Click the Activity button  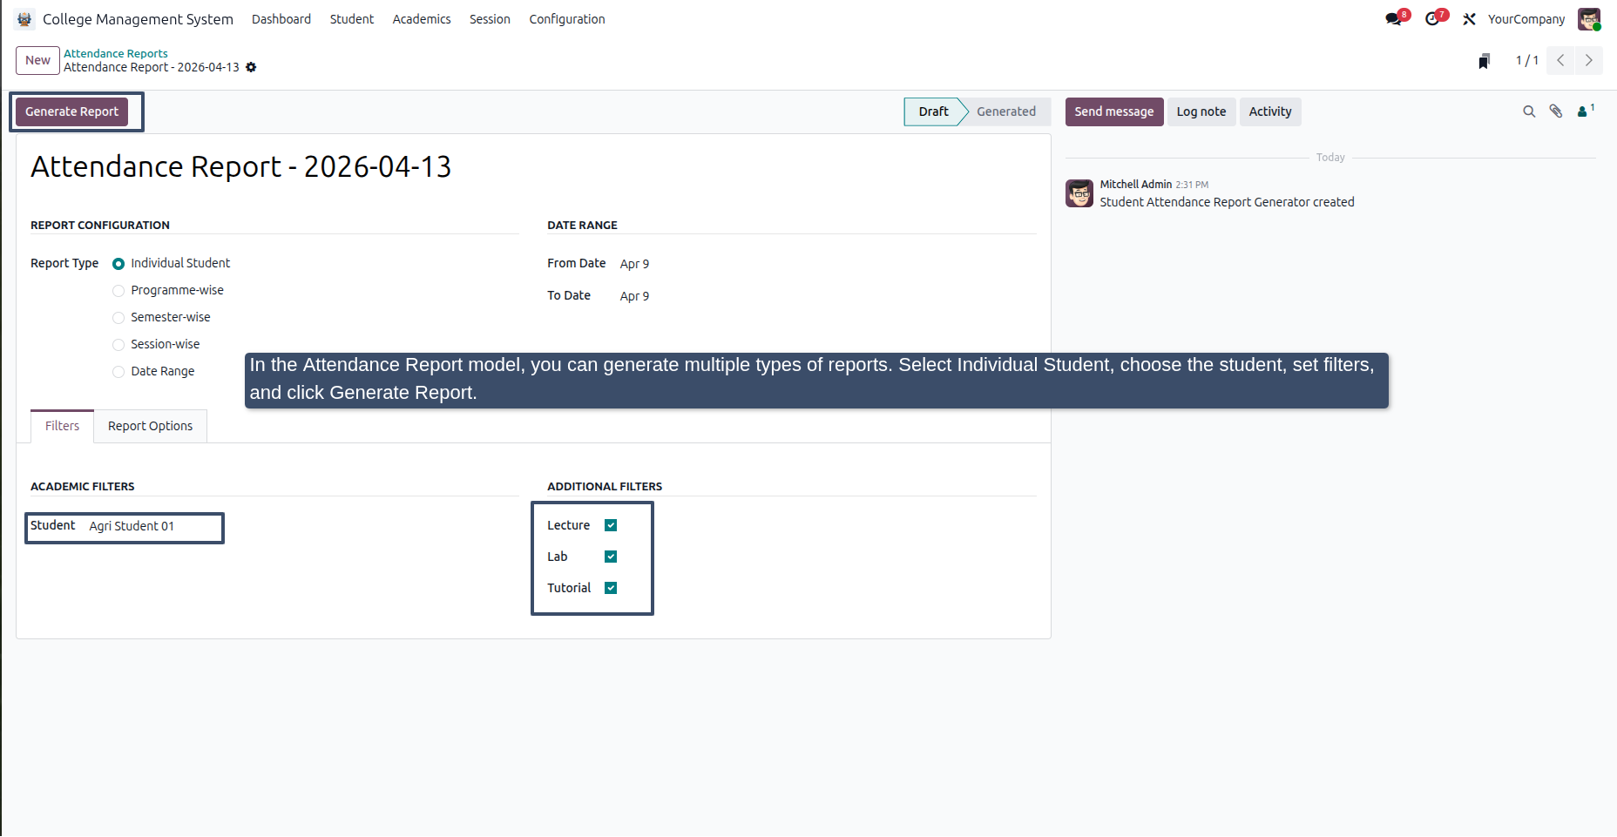[1270, 111]
